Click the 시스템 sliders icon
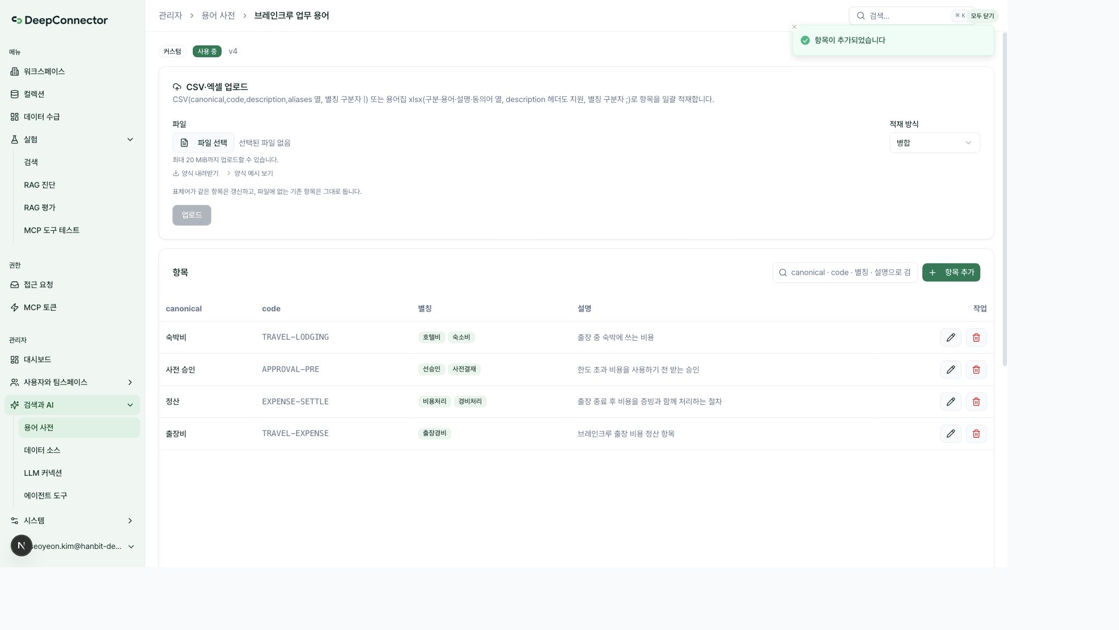Viewport: 1119px width, 630px height. (x=15, y=521)
